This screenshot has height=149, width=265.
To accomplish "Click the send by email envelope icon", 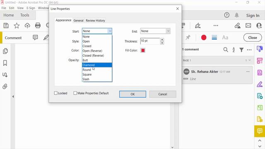I will pyautogui.click(x=248, y=26).
